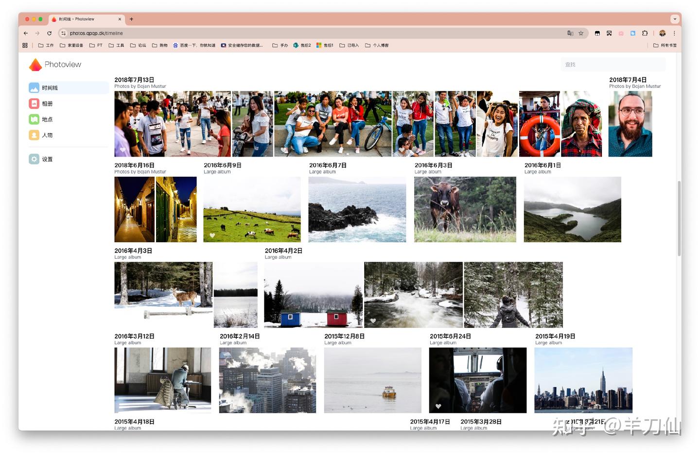Click inside the 查找 search field
Image resolution: width=700 pixels, height=455 pixels.
pos(612,64)
